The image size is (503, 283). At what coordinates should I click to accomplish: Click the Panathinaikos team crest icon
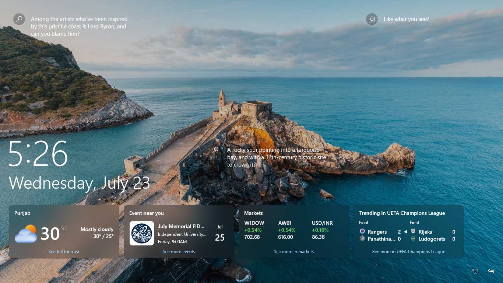[362, 239]
